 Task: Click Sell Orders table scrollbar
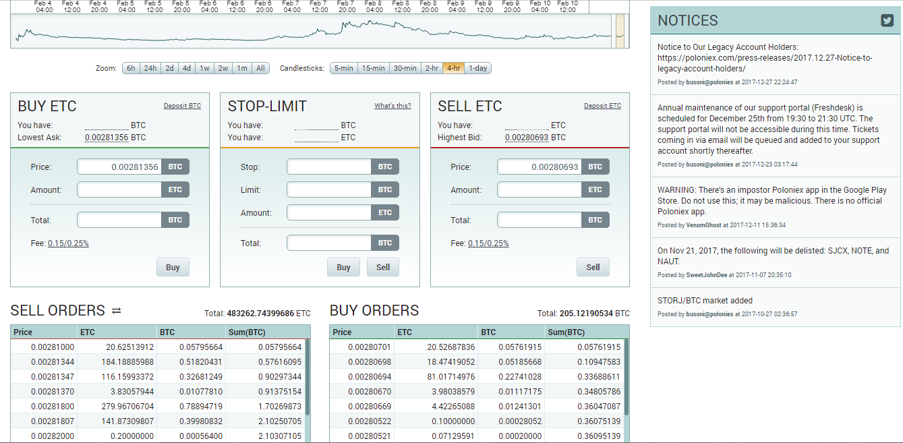308,377
